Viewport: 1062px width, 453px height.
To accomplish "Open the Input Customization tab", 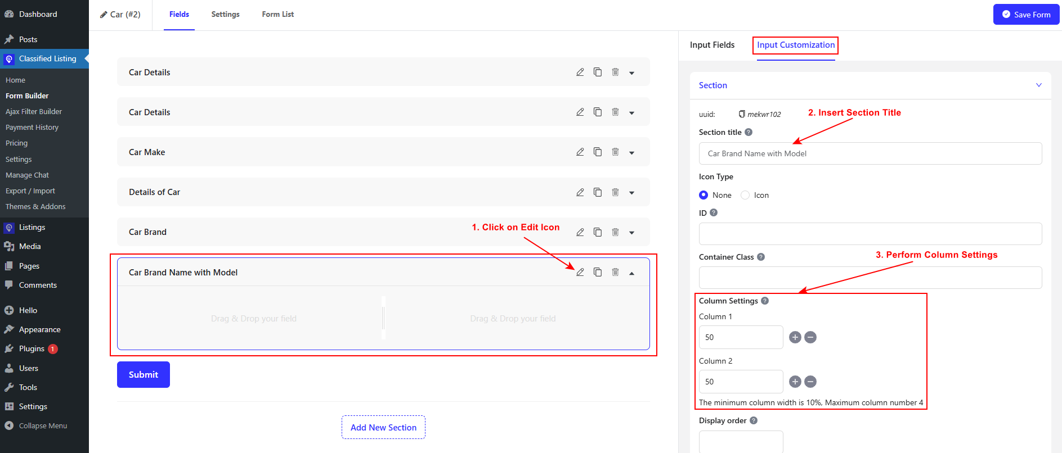I will point(796,45).
